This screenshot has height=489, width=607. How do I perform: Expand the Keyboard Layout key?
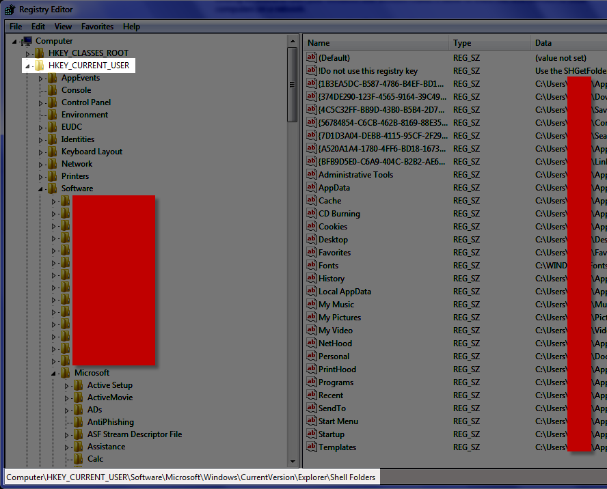point(40,152)
